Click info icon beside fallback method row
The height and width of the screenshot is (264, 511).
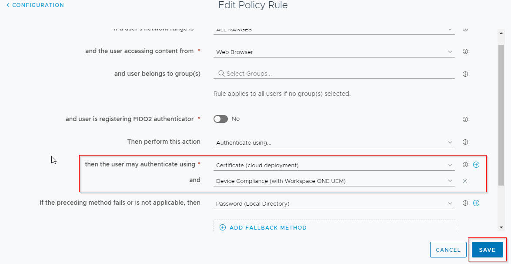pos(465,203)
